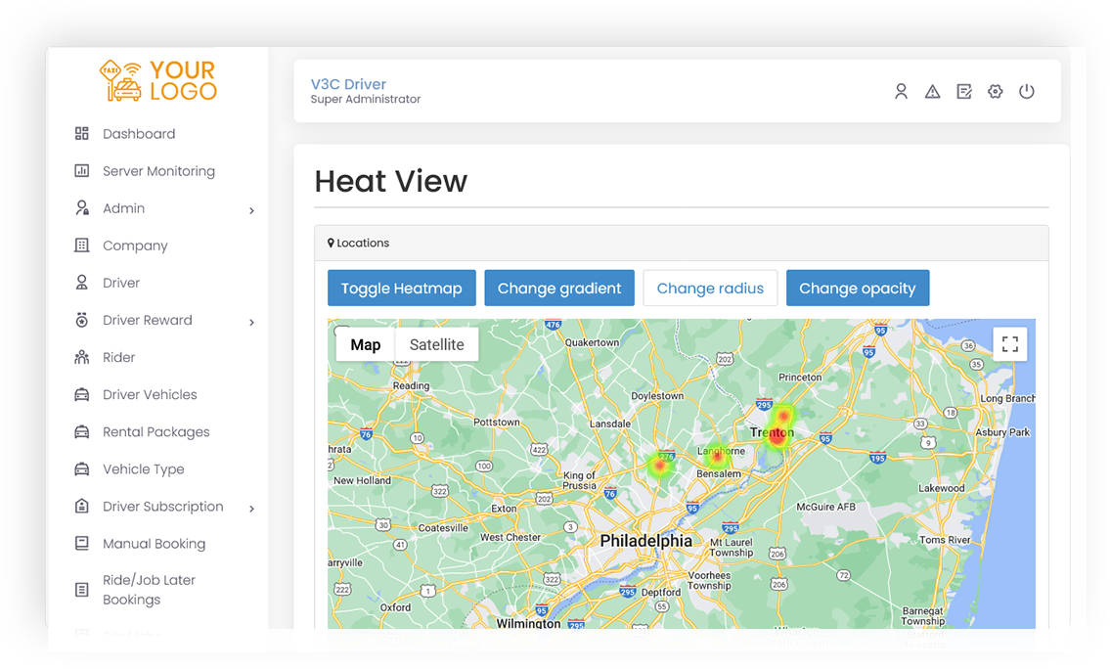
Task: Click the Langhorne heatmap hotspot
Action: pyautogui.click(x=718, y=457)
